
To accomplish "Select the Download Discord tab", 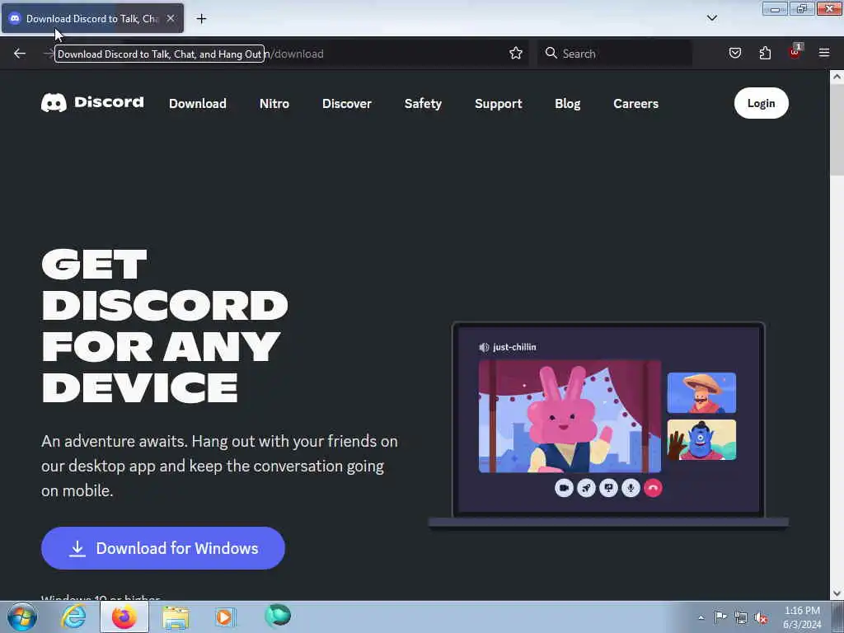I will coord(92,18).
